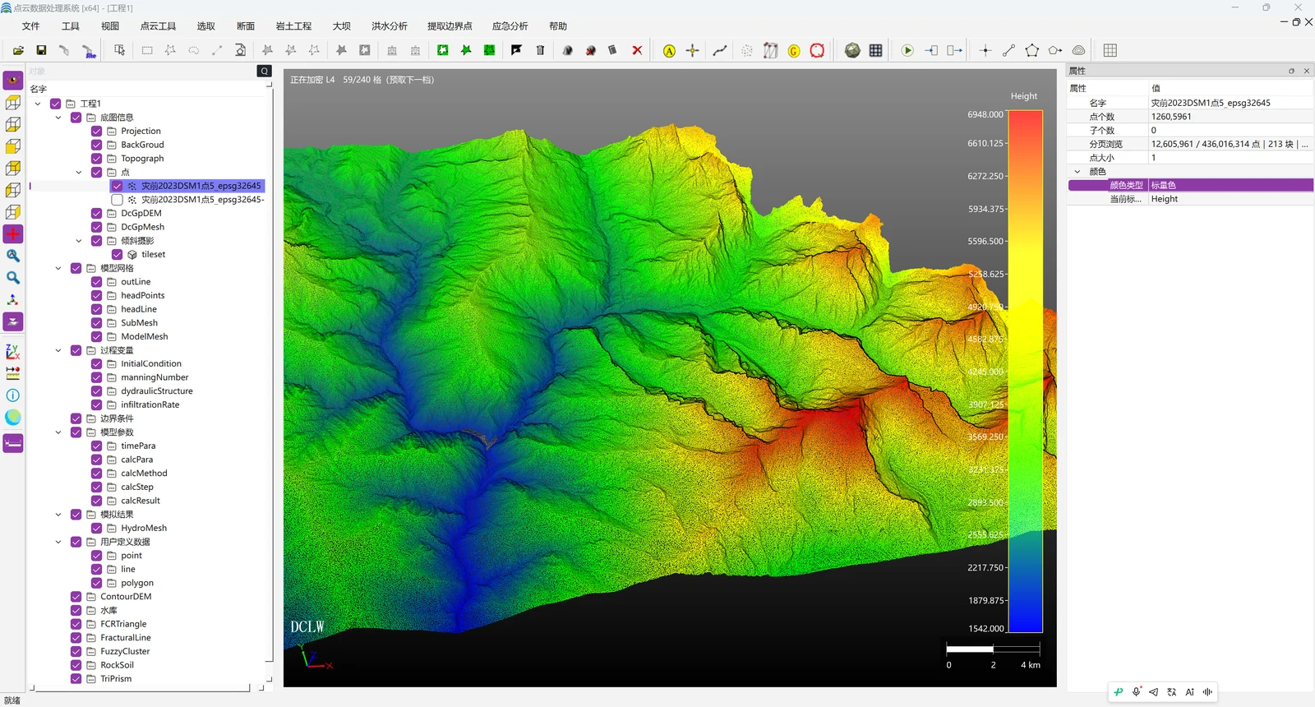Click the search icon above object tree
Screen dimensions: 1315x707
point(265,71)
